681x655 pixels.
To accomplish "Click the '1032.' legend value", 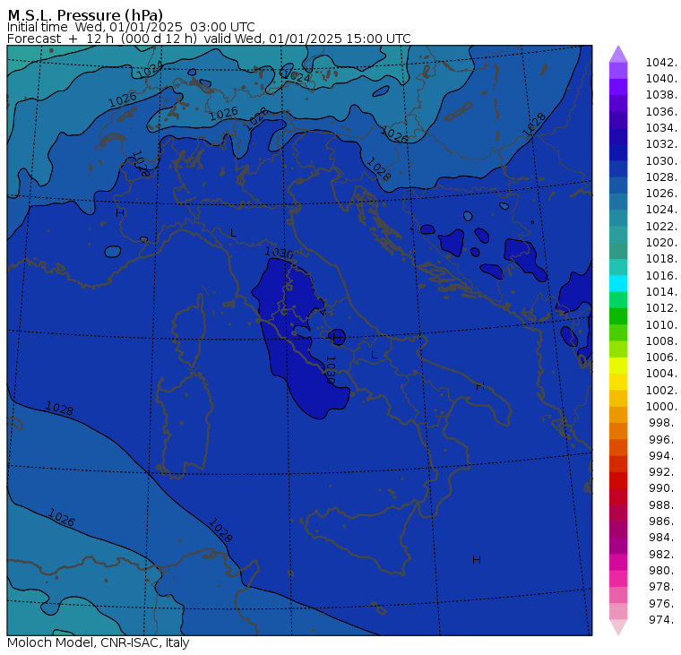I will (x=661, y=143).
